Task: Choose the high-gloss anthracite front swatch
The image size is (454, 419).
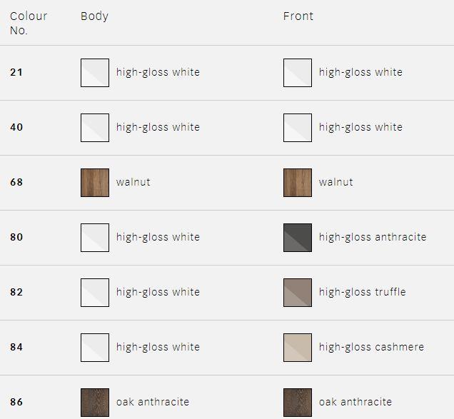Action: [298, 238]
